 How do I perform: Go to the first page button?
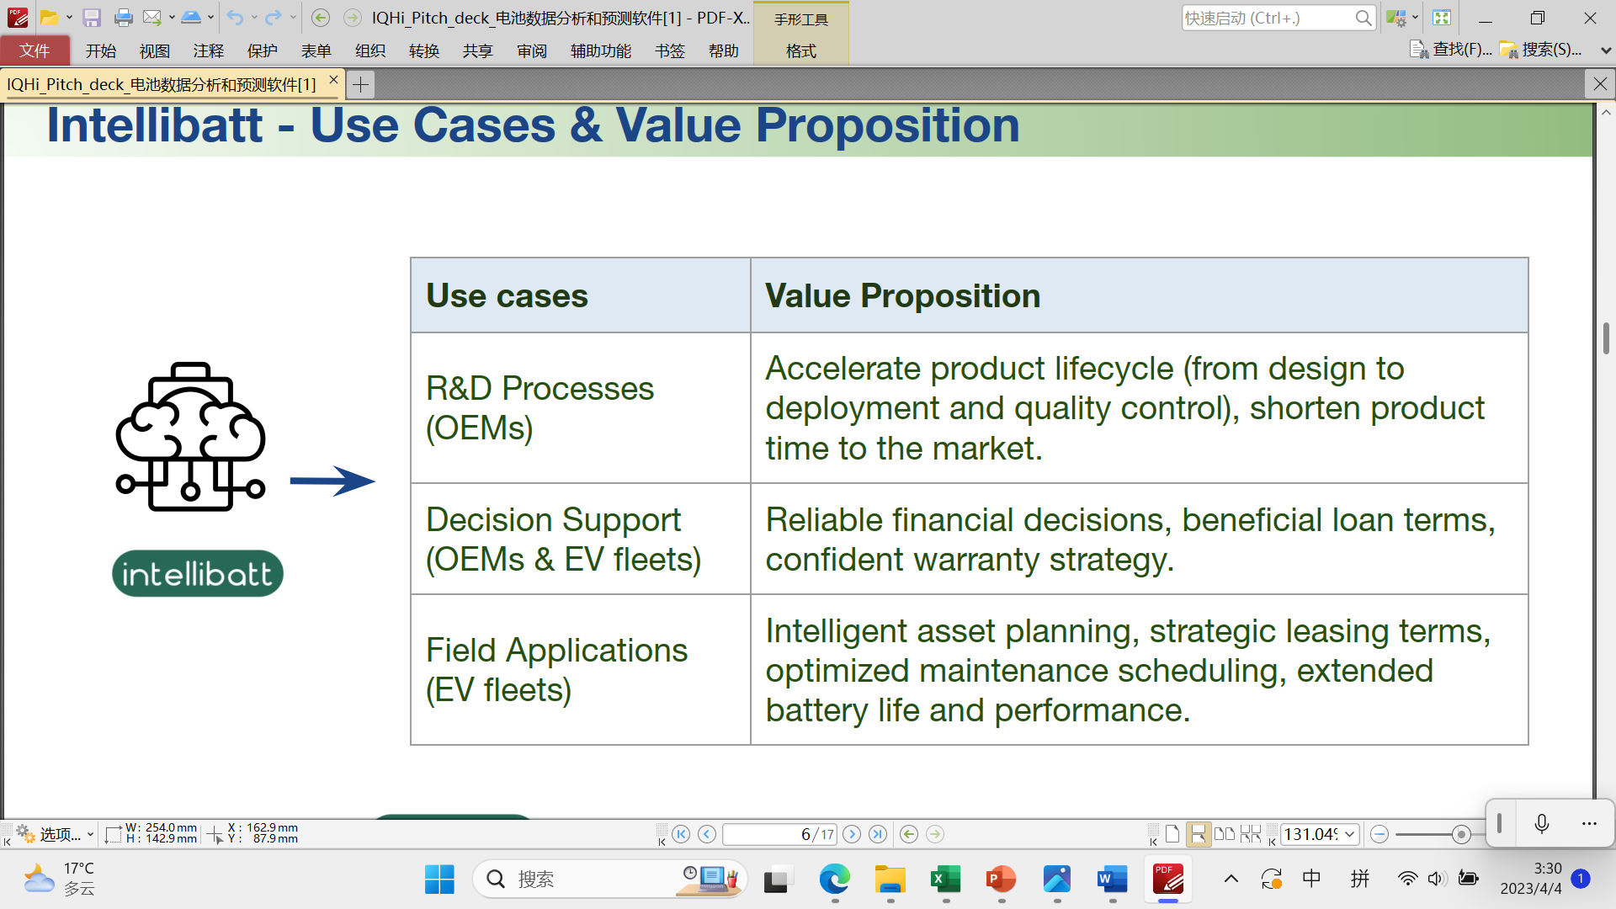pyautogui.click(x=681, y=834)
